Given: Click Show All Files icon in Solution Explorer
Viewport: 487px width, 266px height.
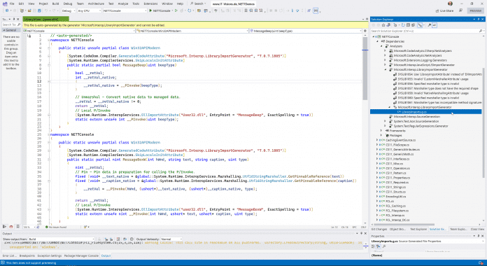Looking at the screenshot, I should (x=413, y=25).
